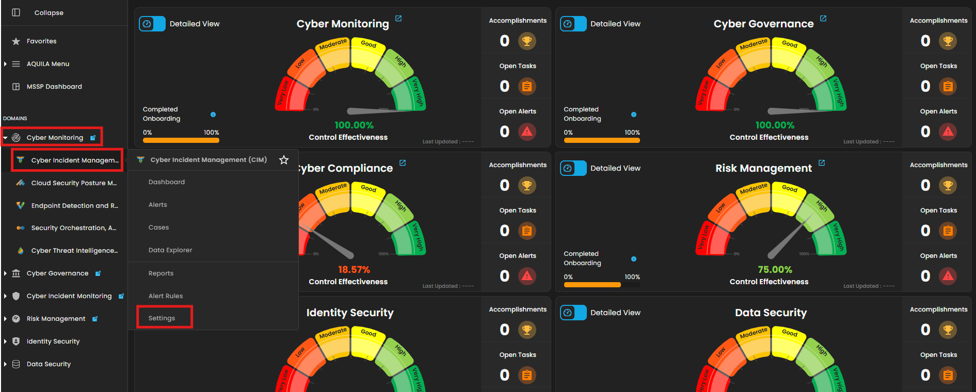Click the Risk Management effectiveness gauge
Screen dimensions: 976x392
[x=771, y=220]
